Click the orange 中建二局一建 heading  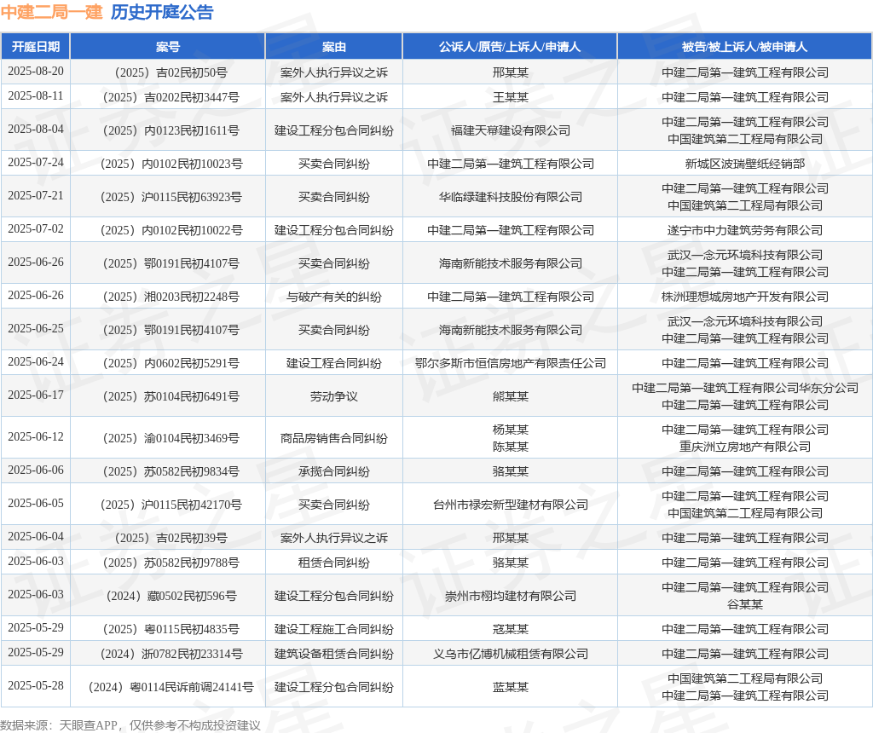click(x=52, y=12)
